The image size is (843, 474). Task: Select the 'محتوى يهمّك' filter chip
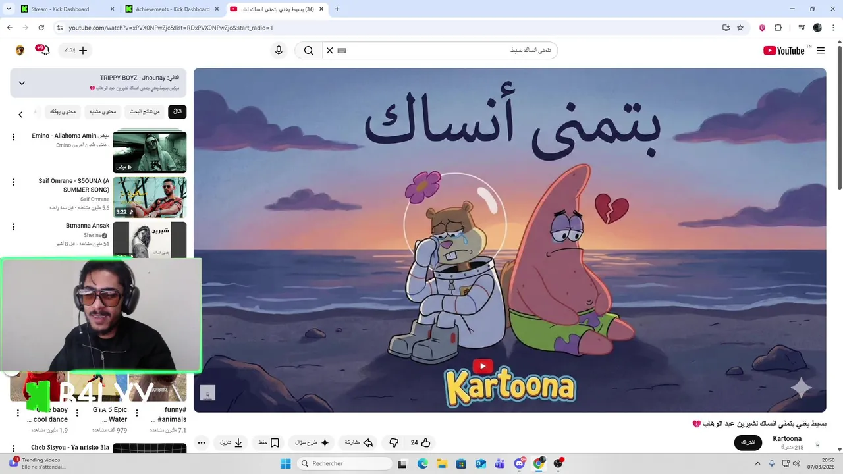click(x=63, y=112)
